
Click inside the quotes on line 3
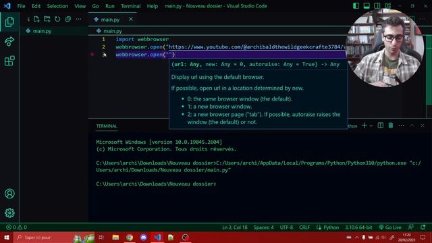pos(169,55)
